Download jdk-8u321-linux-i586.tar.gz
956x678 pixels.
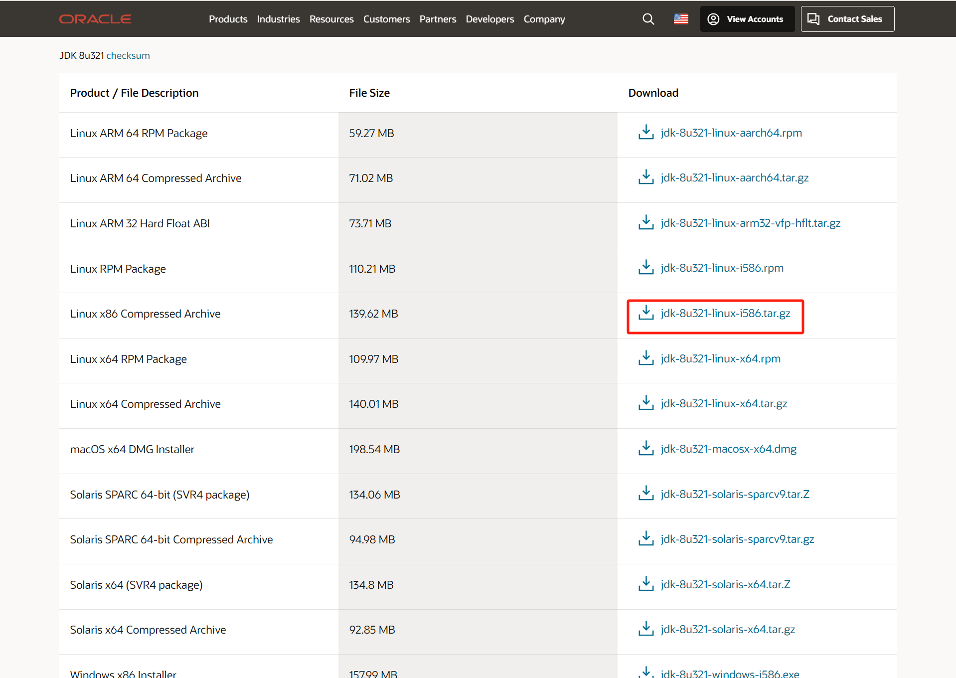[725, 313]
